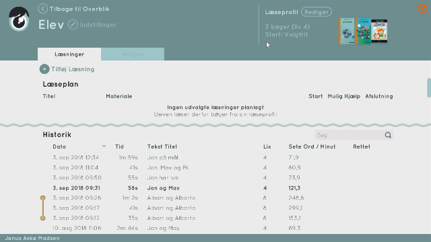
Task: Click the eye logo avatar
Action: point(19,19)
